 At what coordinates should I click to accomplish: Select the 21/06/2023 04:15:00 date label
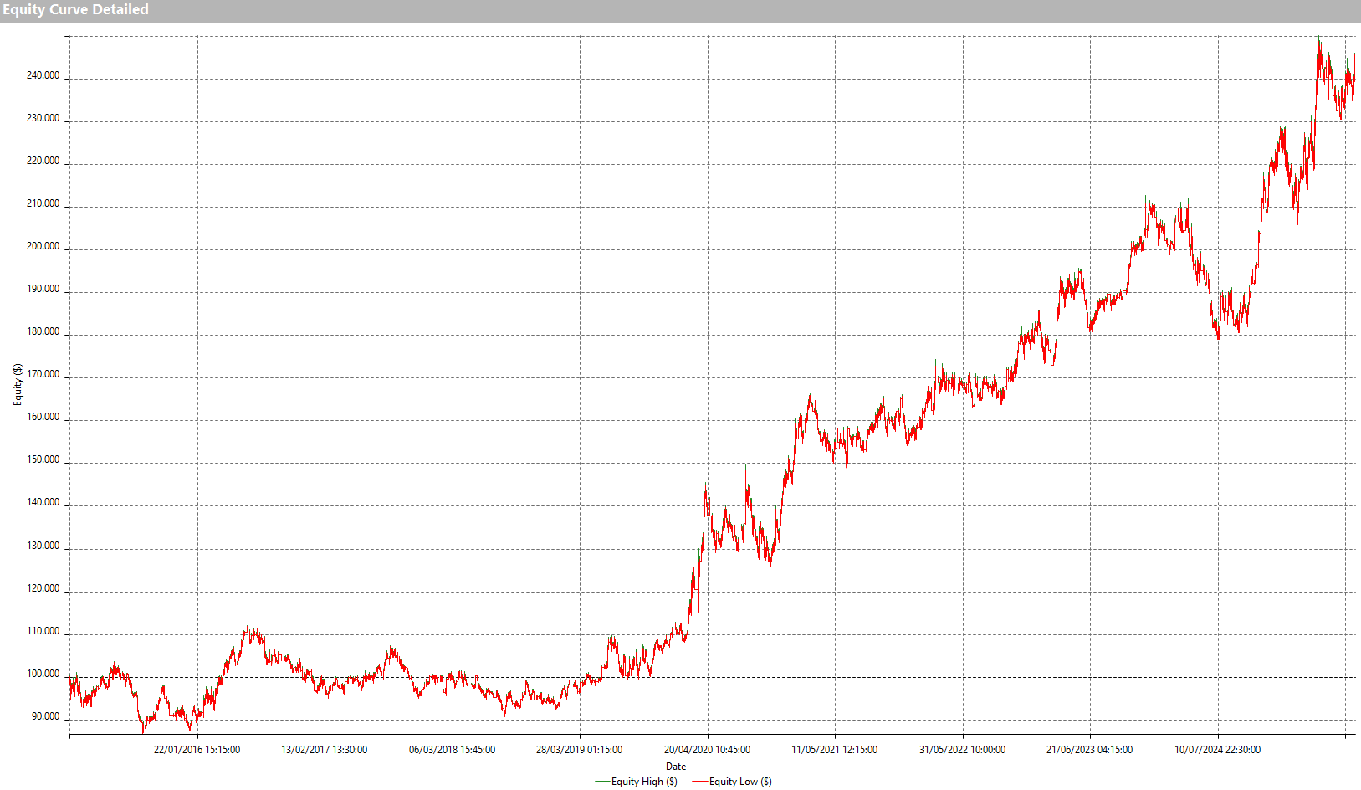coord(1089,750)
